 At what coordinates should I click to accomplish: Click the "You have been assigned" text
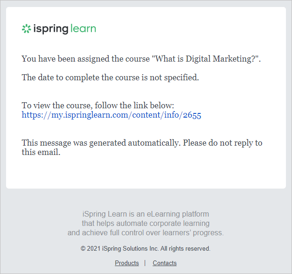pos(61,59)
